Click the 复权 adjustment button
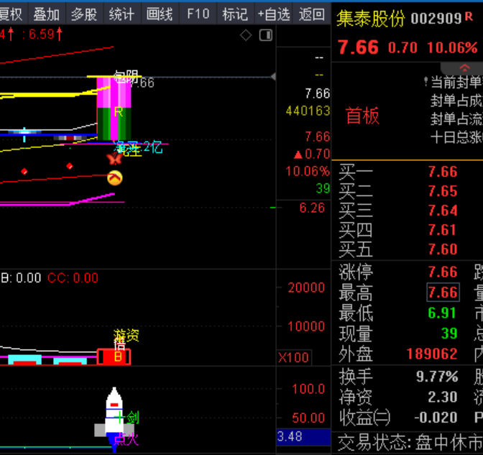 click(12, 14)
